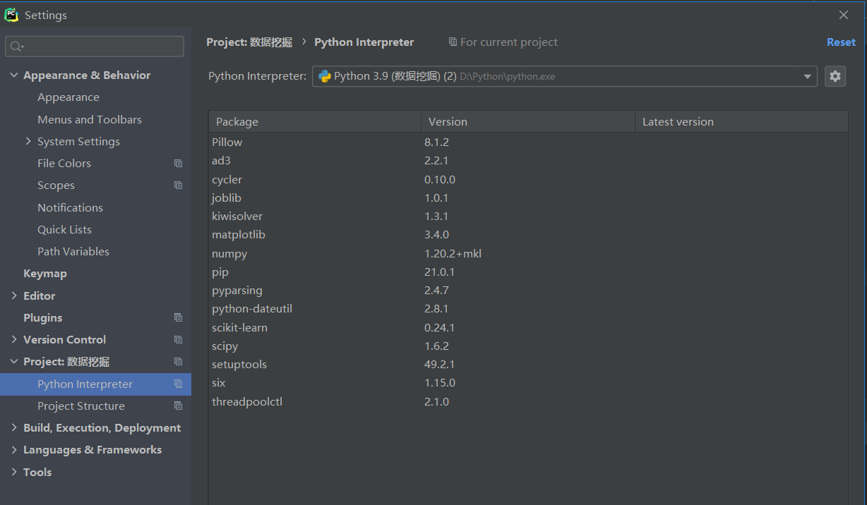Viewport: 867px width, 505px height.
Task: Click version 1.20.2+mkl cell
Action: tap(453, 253)
